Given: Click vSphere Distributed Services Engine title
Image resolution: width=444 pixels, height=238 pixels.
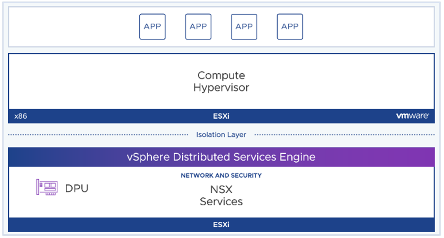Looking at the screenshot, I should [221, 157].
